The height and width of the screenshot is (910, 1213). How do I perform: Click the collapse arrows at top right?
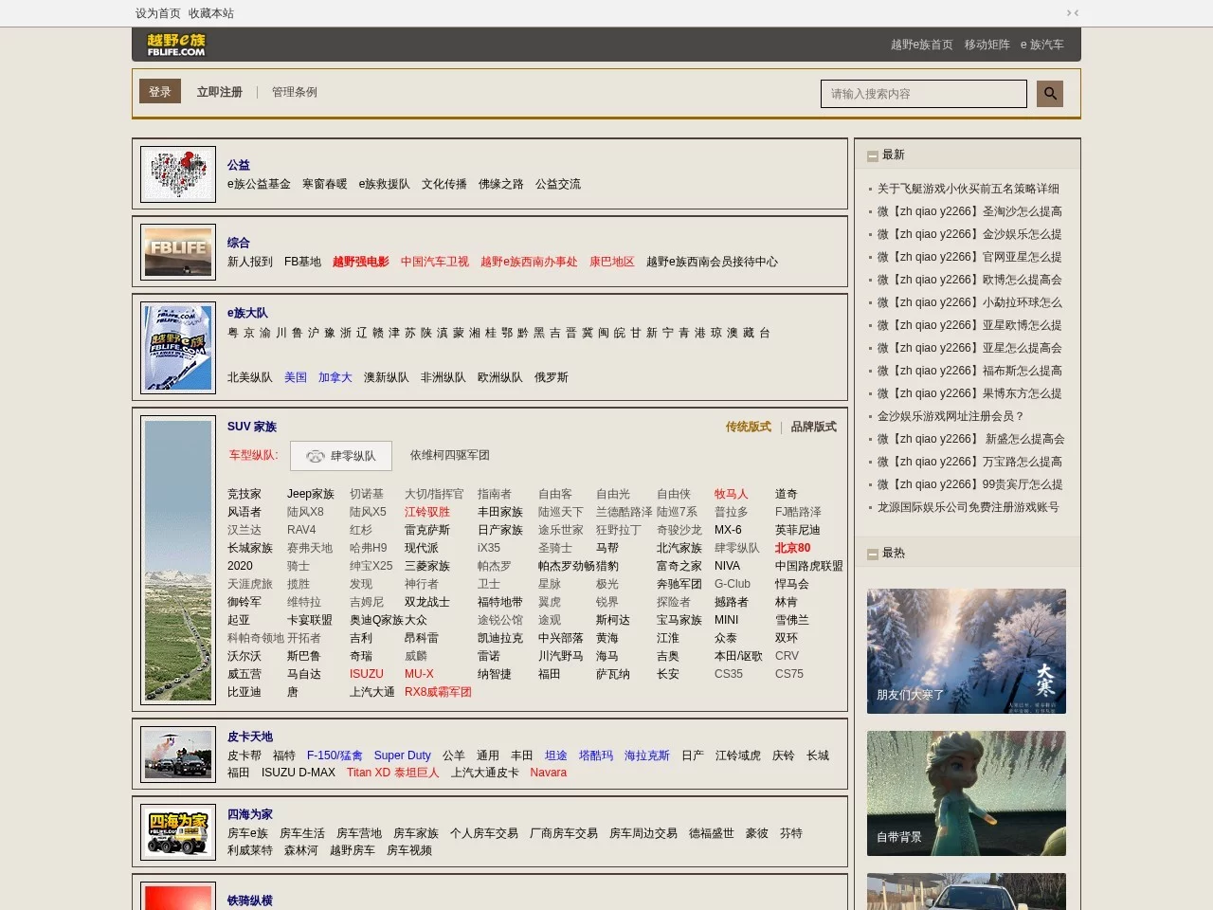1073,13
